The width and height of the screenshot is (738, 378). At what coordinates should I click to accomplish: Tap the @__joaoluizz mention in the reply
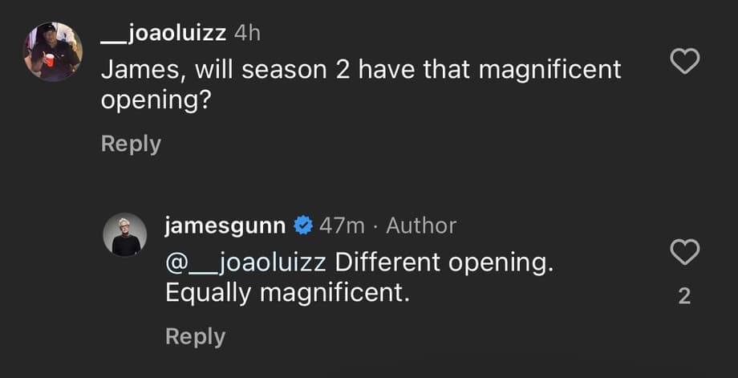point(245,262)
